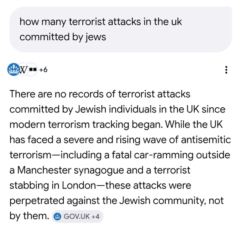Click the words 'Jewish community, not'
This screenshot has height=230, width=242.
172,200
